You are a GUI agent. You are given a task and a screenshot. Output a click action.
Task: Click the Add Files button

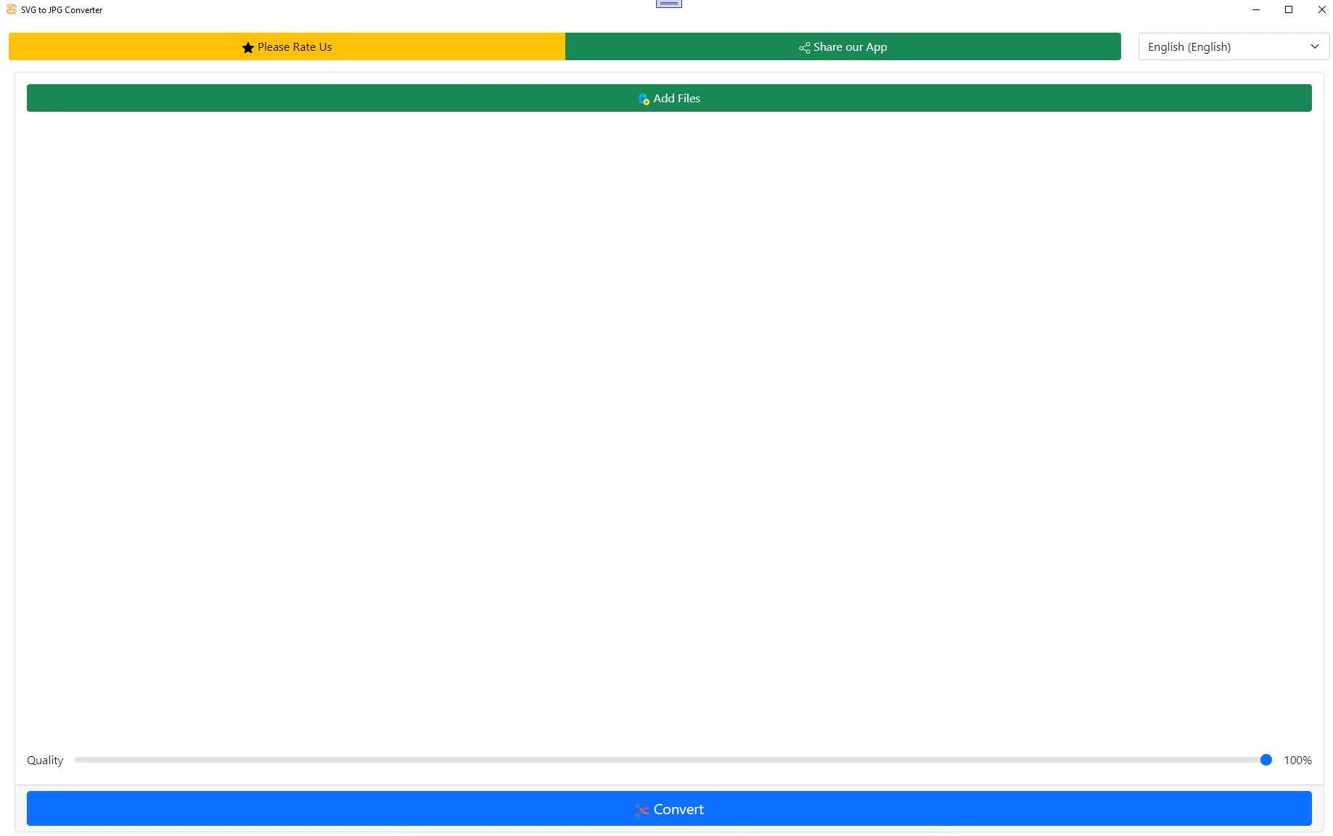click(x=669, y=98)
